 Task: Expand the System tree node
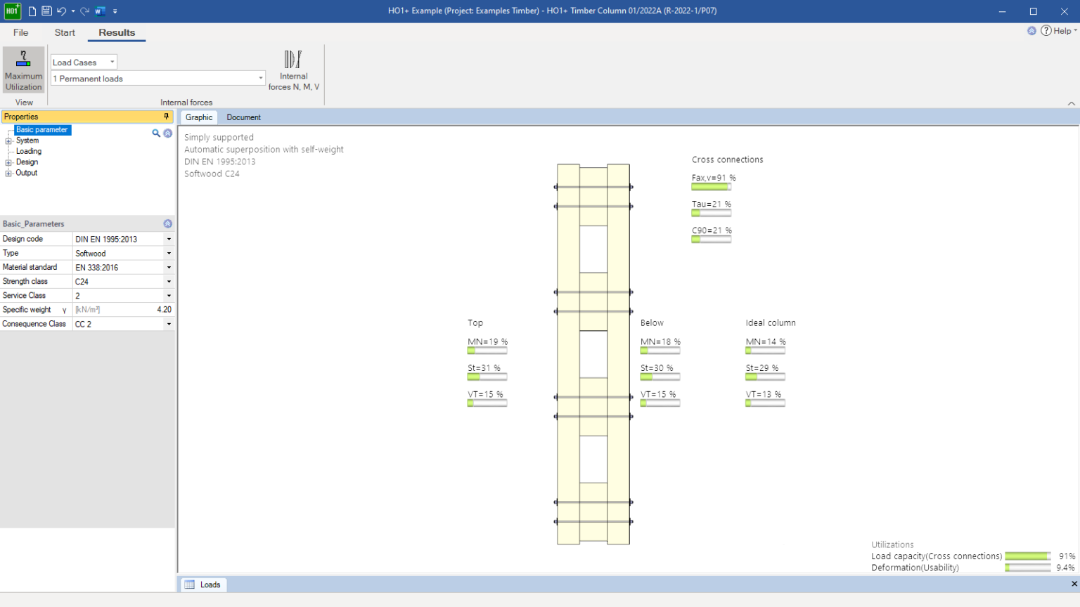[8, 140]
